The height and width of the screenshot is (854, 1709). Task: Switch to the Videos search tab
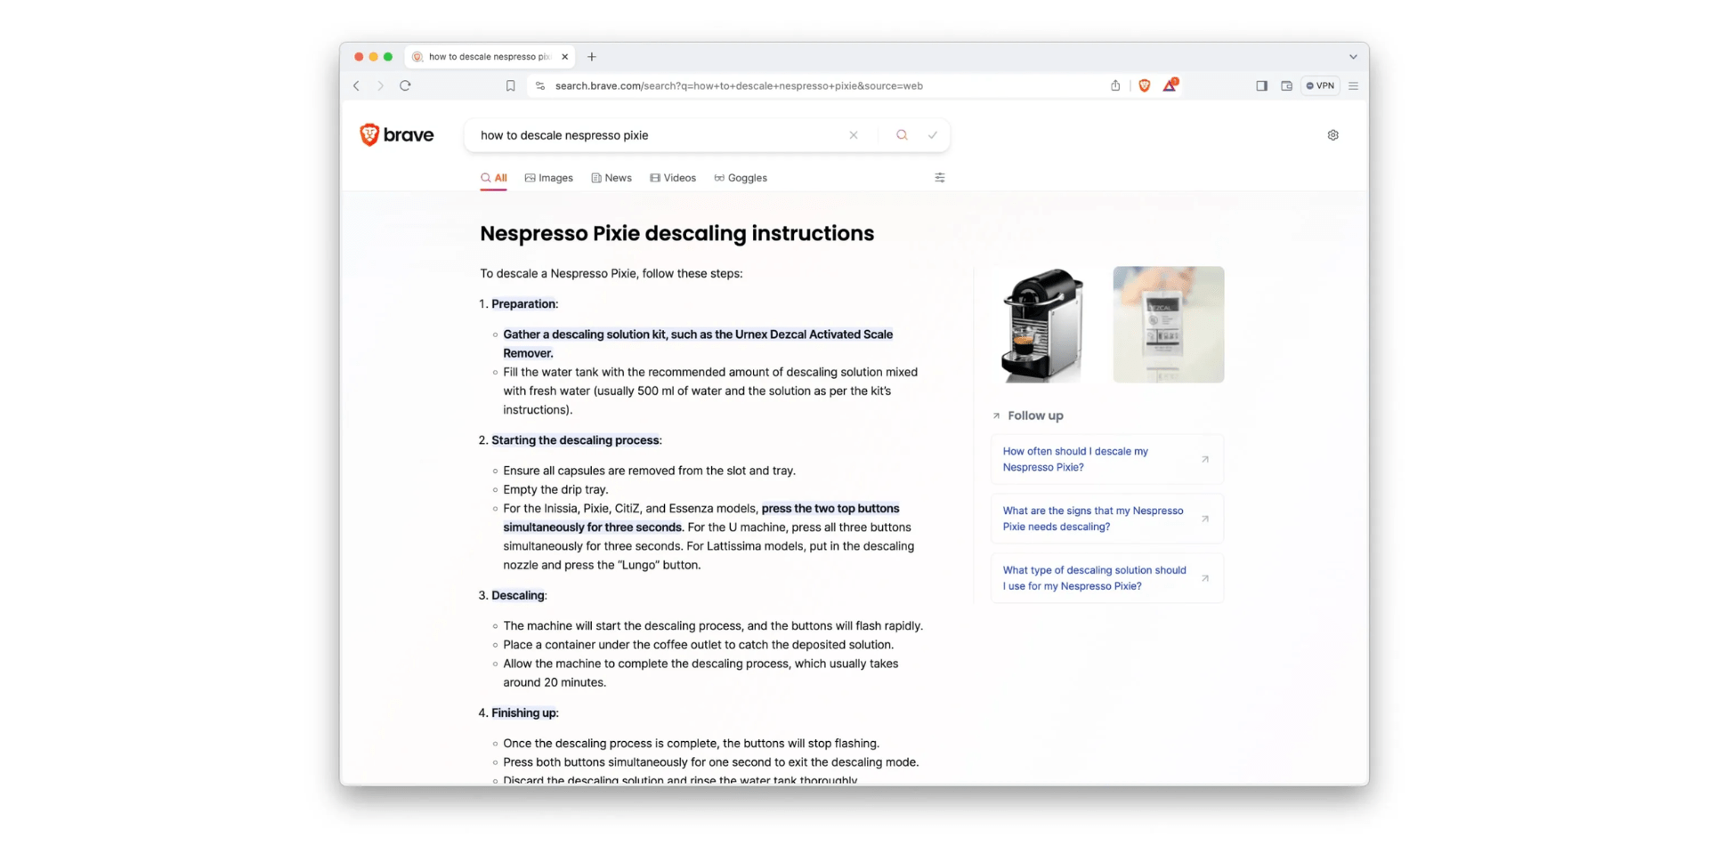pos(673,178)
